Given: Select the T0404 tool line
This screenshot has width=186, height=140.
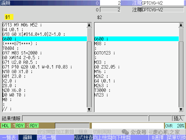Looking at the screenshot, I should (x=45, y=48).
